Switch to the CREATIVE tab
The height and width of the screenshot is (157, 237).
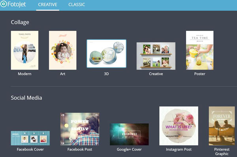click(x=47, y=4)
